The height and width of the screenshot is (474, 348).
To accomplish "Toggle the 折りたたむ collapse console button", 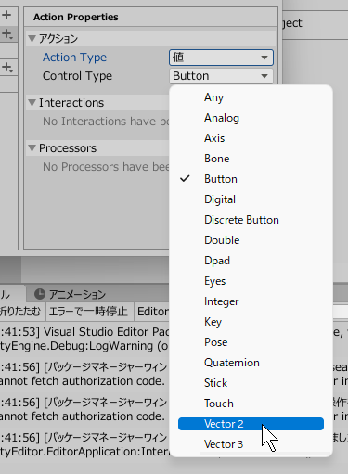I will (x=20, y=312).
